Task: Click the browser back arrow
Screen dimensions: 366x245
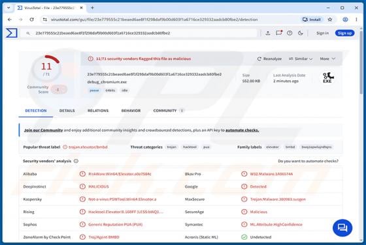Action: (x=10, y=20)
